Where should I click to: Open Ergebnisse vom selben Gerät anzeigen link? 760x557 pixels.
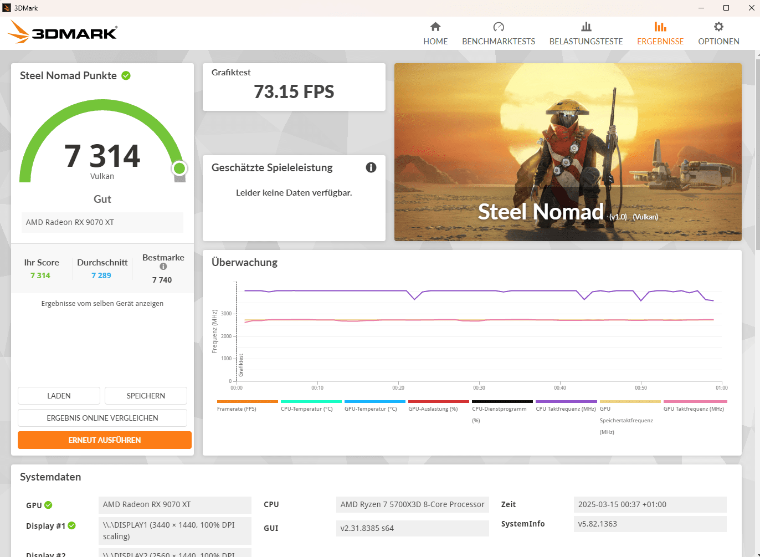click(x=102, y=304)
